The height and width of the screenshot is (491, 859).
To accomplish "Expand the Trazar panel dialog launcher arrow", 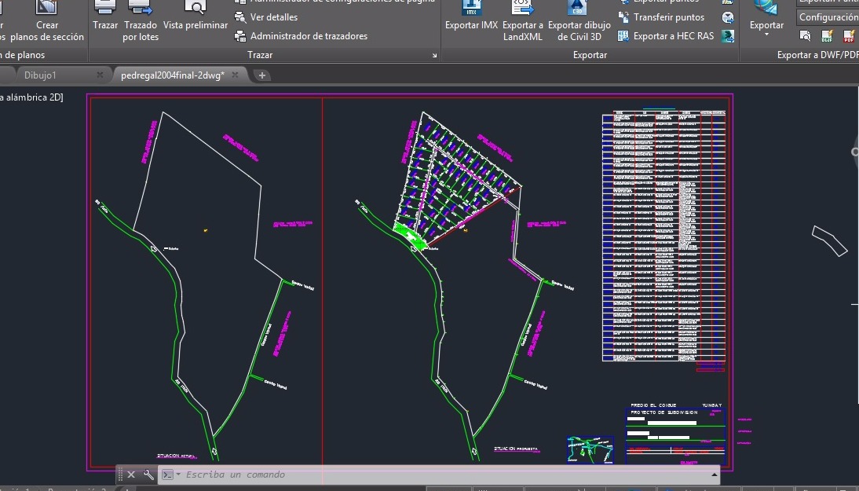I will click(x=435, y=55).
